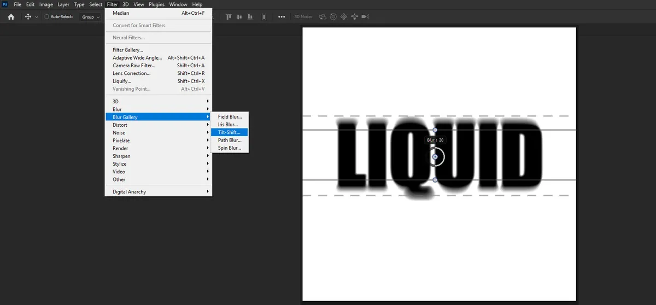Expand the Blur Gallery submenu

pos(159,117)
